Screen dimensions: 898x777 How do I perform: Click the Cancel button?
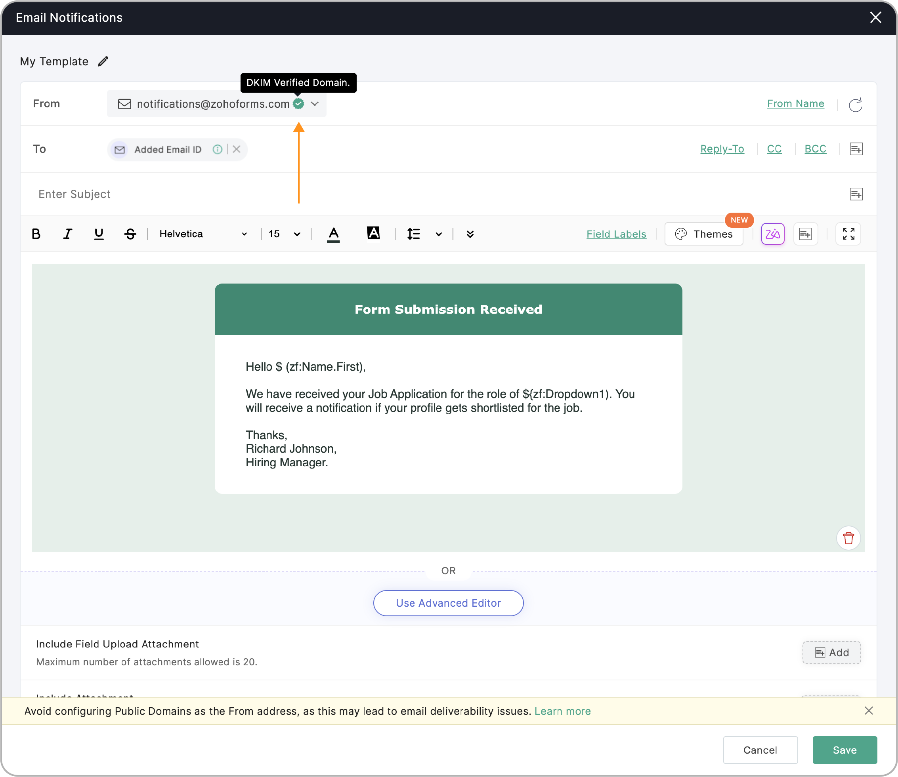(760, 750)
